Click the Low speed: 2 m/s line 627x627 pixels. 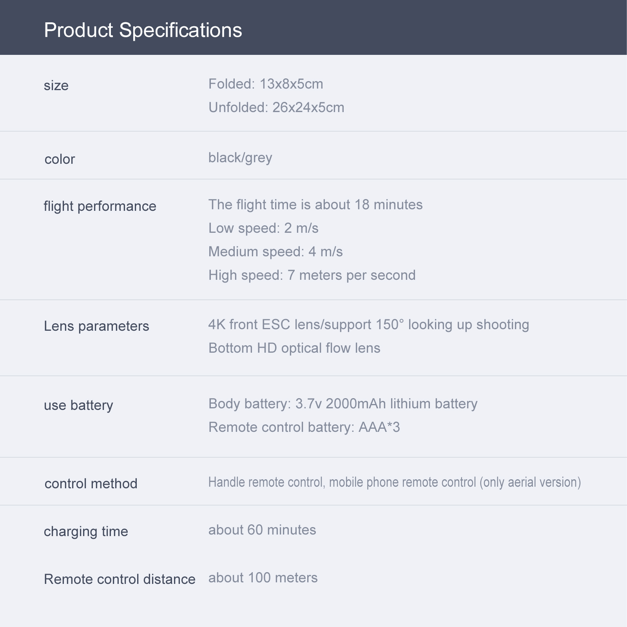coord(263,228)
